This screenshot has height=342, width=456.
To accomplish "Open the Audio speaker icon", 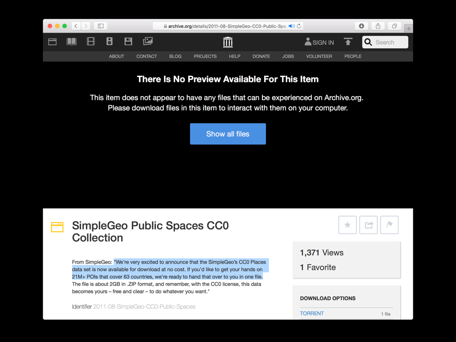I will point(110,42).
